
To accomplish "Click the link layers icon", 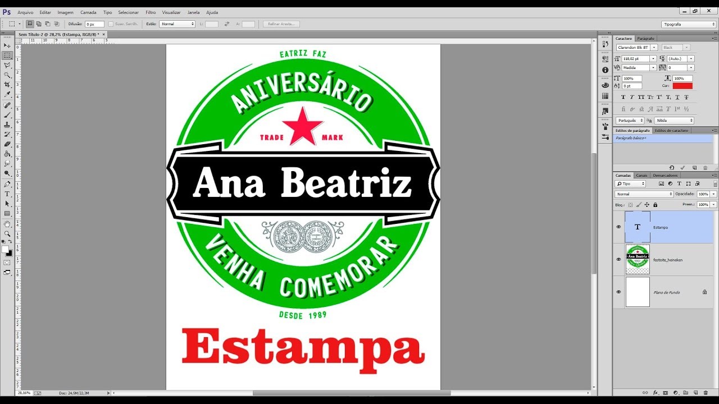I will pyautogui.click(x=645, y=393).
